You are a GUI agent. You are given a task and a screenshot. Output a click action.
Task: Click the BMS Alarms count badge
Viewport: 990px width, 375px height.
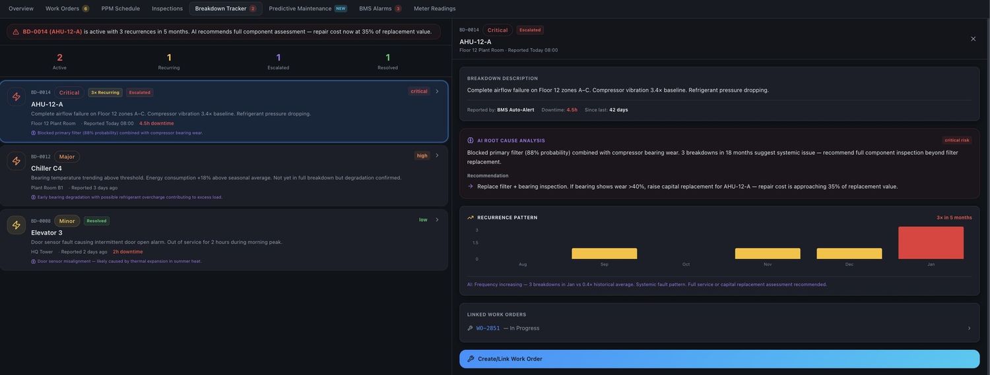[398, 9]
